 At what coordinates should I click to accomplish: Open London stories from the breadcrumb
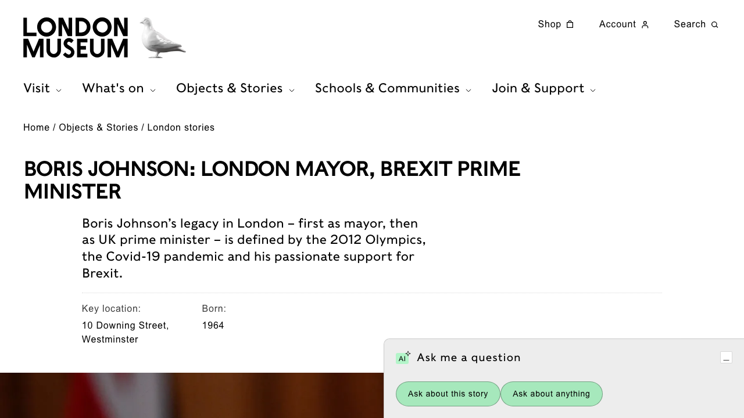[x=181, y=127]
